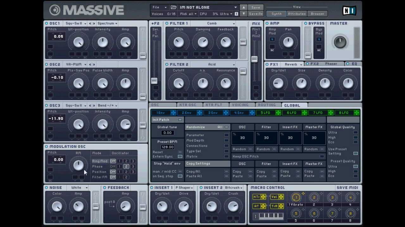Viewport: 405px width, 227px height.
Task: Click the Filter 1 output level fader
Action: tap(243, 42)
